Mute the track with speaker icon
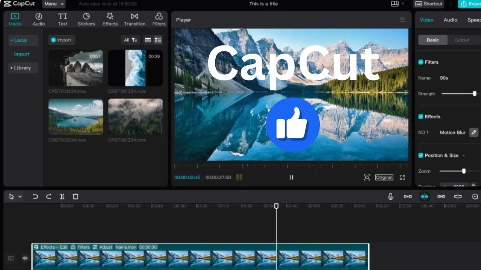Screen dimensions: 481x270 (25, 258)
